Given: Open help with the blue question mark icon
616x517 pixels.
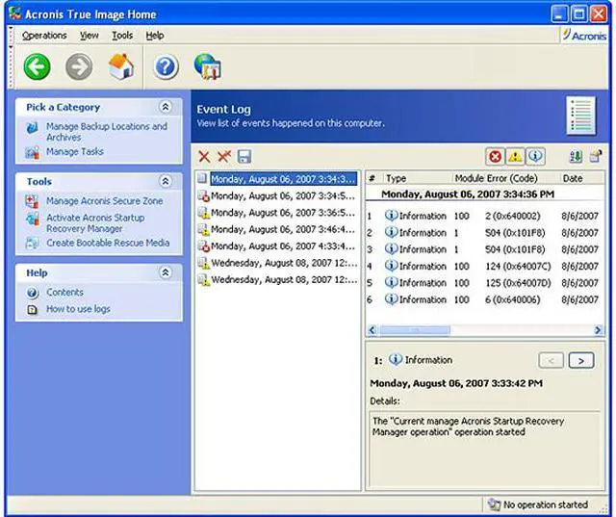Looking at the screenshot, I should pos(166,66).
